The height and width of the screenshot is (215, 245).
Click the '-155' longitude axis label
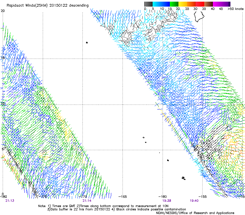203,196
